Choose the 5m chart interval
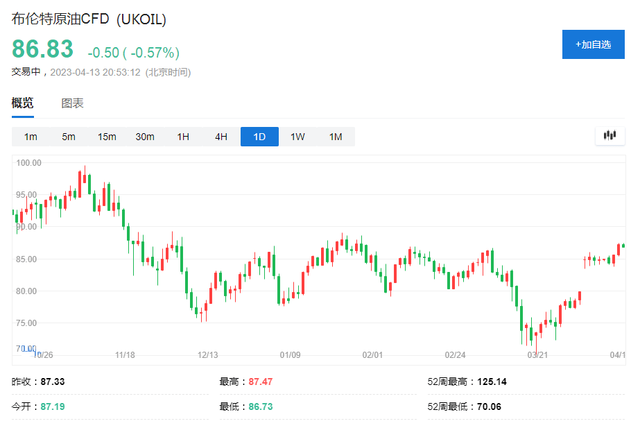Image resolution: width=631 pixels, height=428 pixels. pyautogui.click(x=69, y=137)
